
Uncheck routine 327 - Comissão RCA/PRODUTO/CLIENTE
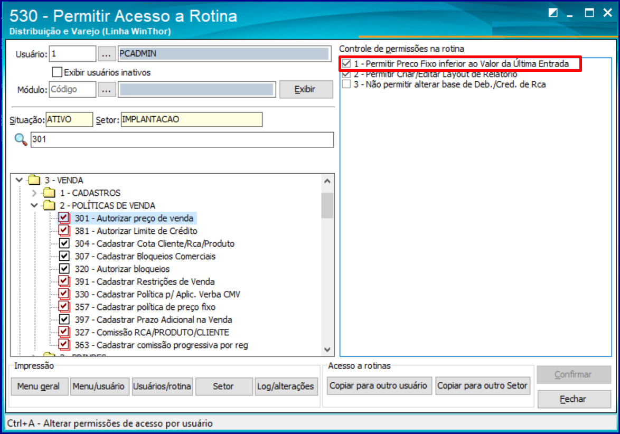[64, 332]
